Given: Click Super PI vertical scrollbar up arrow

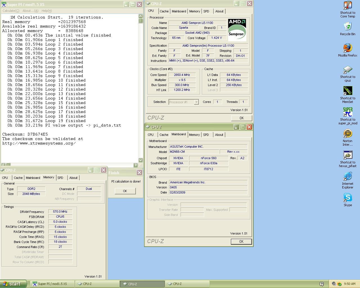Looking at the screenshot, I should (x=141, y=16).
